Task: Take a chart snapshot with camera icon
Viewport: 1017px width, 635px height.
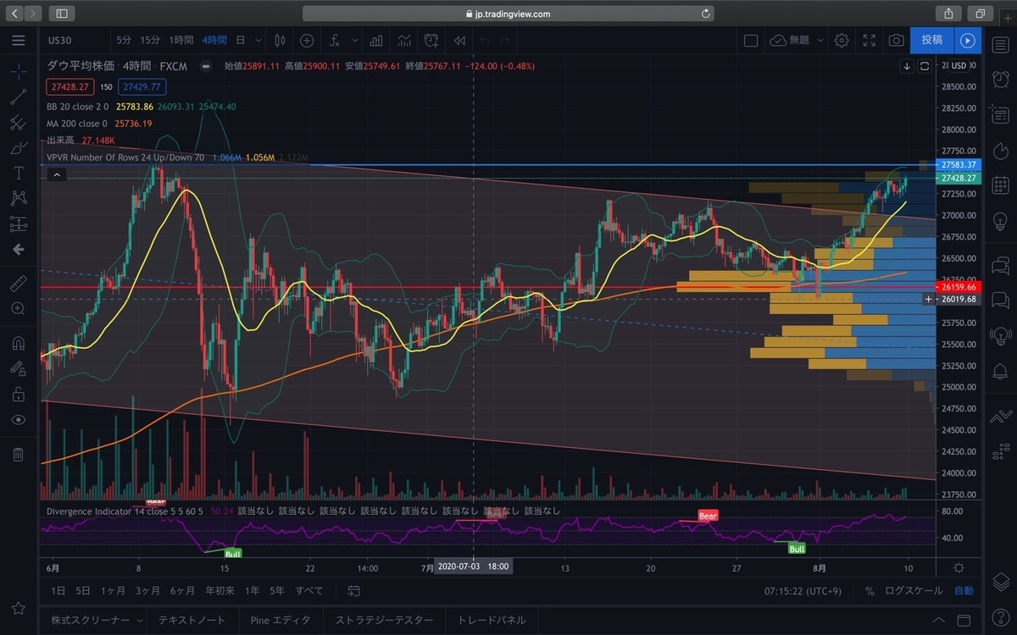Action: point(896,40)
